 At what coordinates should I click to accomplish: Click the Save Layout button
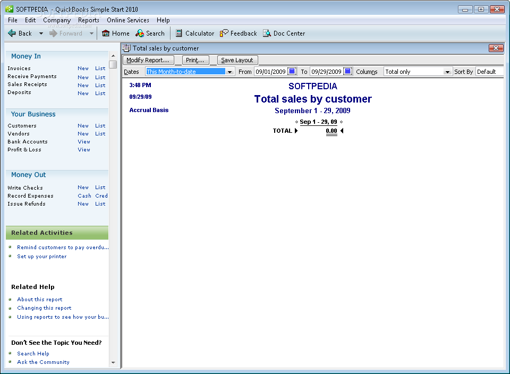[x=237, y=60]
